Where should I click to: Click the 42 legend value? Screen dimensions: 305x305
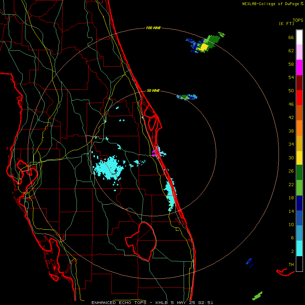point(291,118)
